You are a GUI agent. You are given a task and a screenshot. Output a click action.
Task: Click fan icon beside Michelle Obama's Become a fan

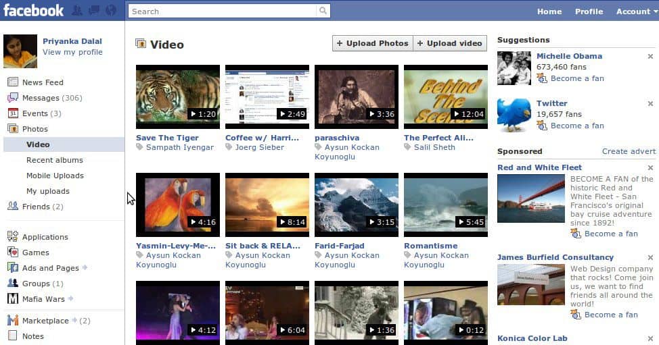point(542,78)
